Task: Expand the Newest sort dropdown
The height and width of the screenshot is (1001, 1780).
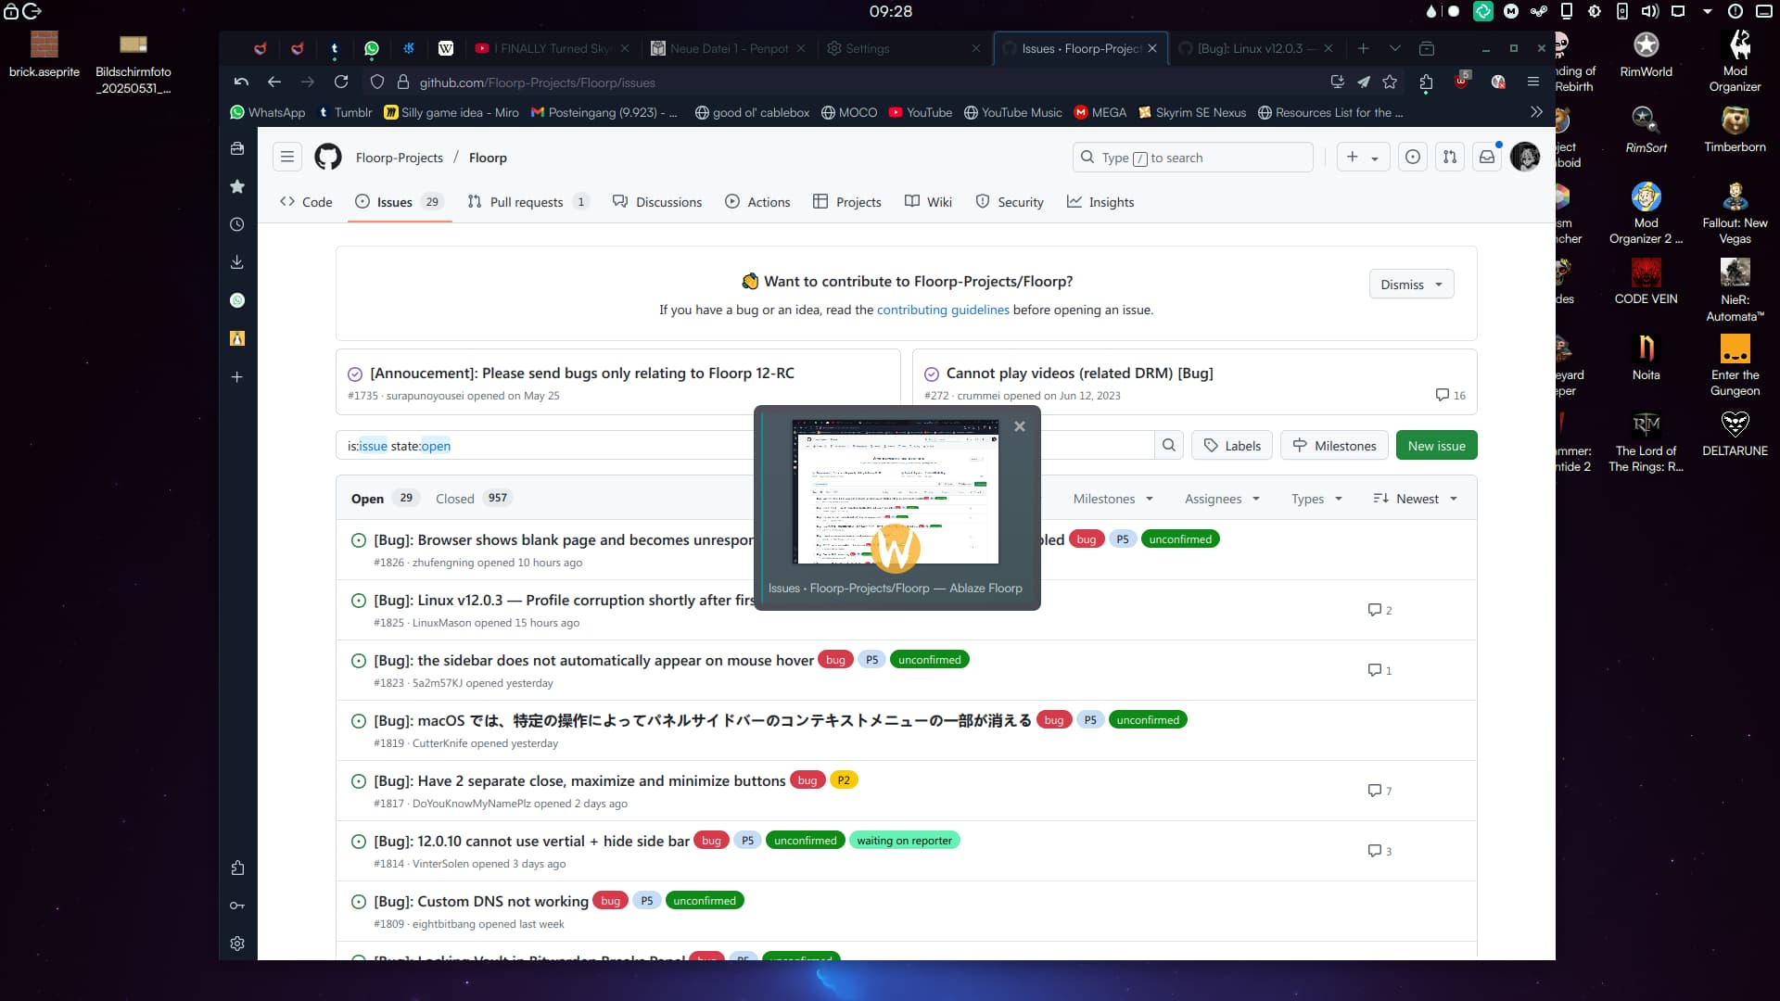Action: tap(1416, 499)
